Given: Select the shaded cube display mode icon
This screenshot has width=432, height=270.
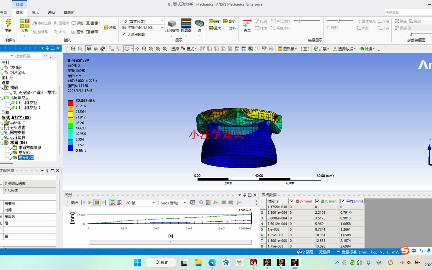Looking at the screenshot, I should (x=89, y=49).
